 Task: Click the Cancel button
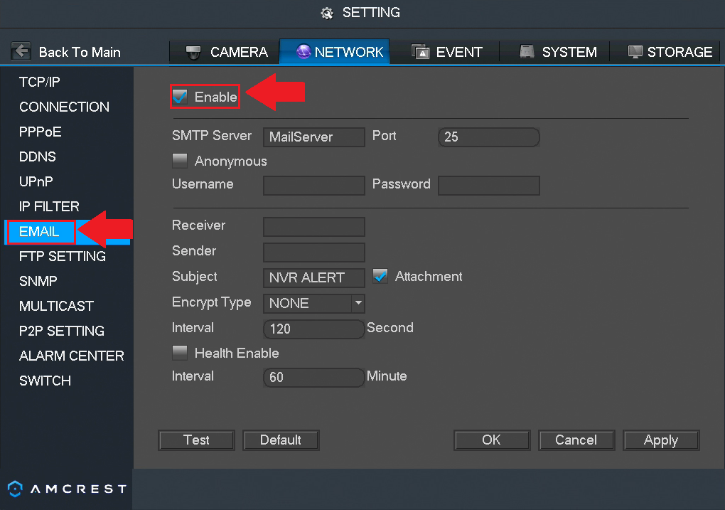[576, 440]
